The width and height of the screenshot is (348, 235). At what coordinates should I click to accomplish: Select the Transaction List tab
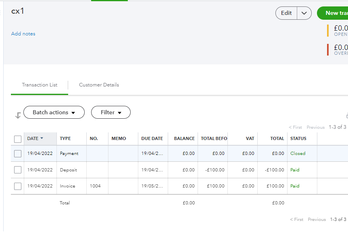tap(40, 85)
